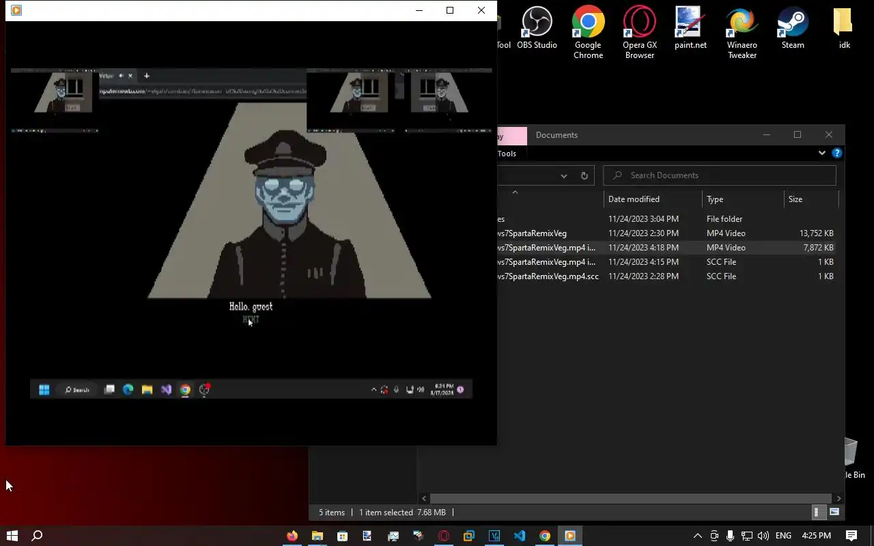The image size is (874, 546).
Task: Select the idk folder on desktop
Action: pyautogui.click(x=845, y=29)
